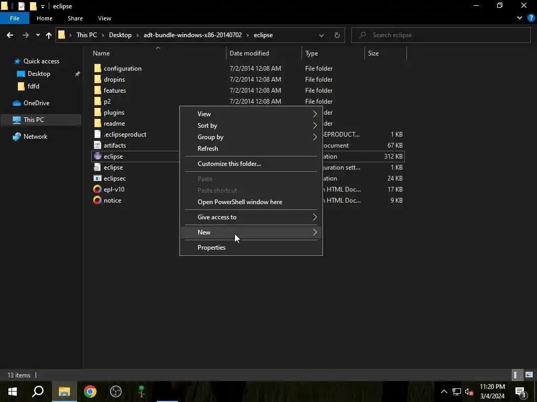Expand the address bar history dropdown

[x=321, y=35]
